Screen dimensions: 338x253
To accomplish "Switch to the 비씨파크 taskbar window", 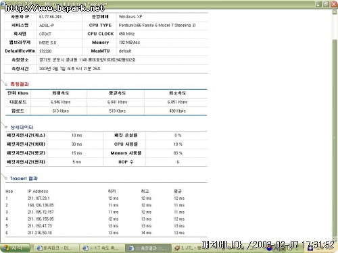I will (x=55, y=248).
